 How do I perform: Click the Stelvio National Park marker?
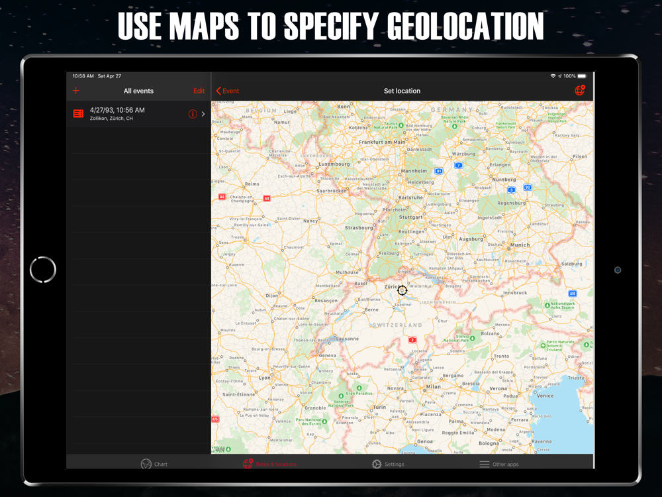tap(473, 338)
